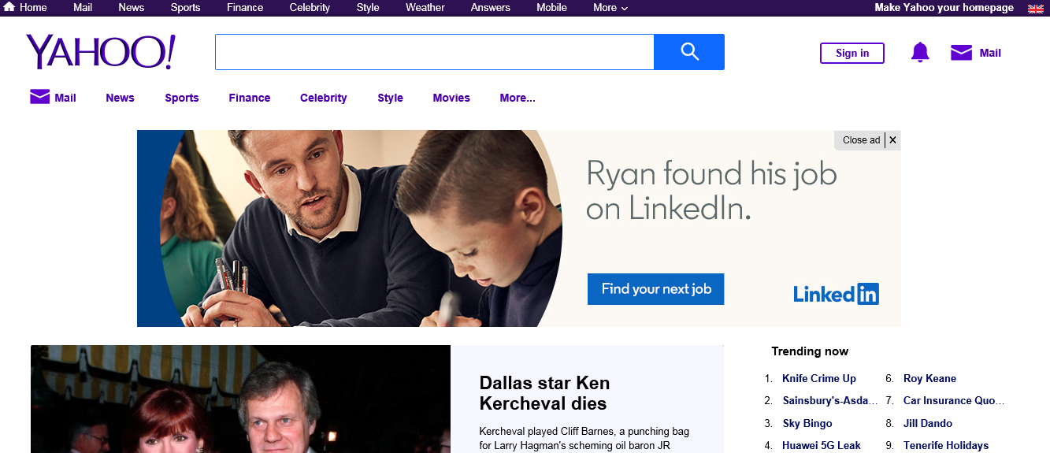Open trending topic Sainsbury's-Asda
The width and height of the screenshot is (1050, 453).
pyautogui.click(x=830, y=400)
